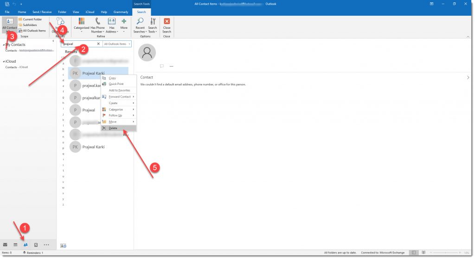Screen dimensions: 475x259
Task: Collapse the folder pane with arrow
Action: click(53, 41)
